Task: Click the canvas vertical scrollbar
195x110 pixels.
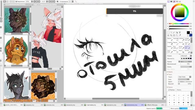Action: (165, 50)
